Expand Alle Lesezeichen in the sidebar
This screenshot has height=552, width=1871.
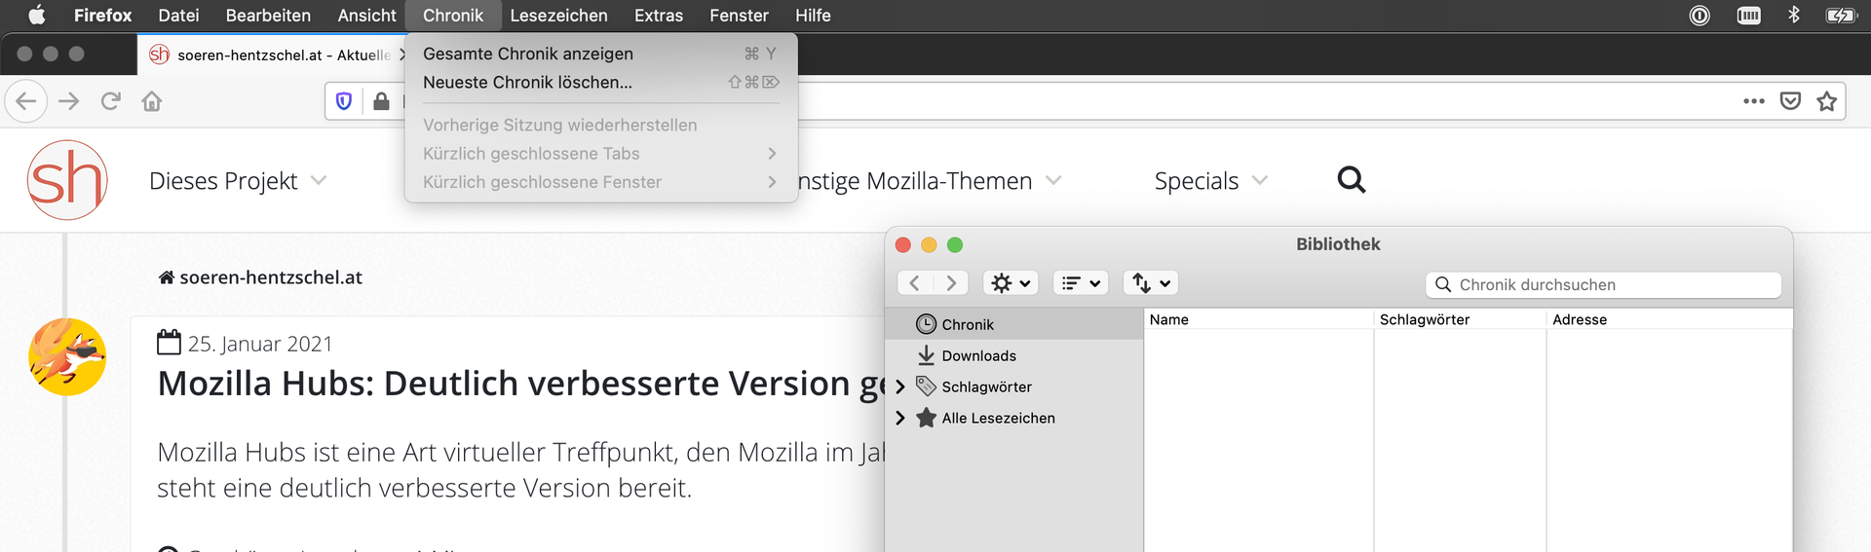tap(900, 419)
